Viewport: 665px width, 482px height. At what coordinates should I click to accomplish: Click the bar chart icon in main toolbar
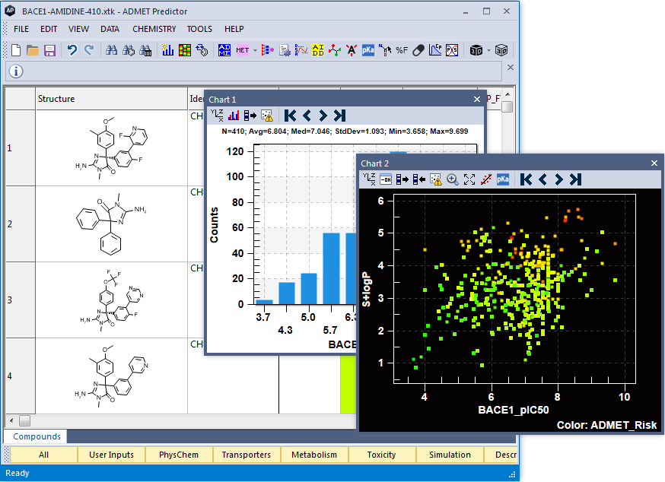[x=167, y=50]
